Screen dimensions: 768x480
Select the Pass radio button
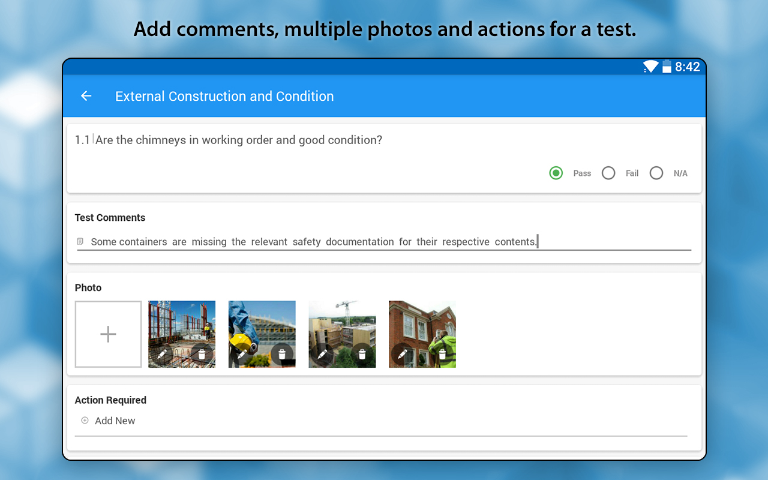556,173
